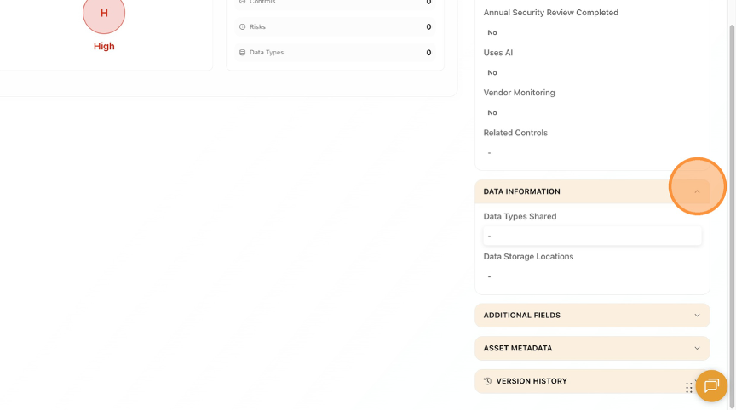Click the High risk H circle
736x410 pixels.
pos(104,14)
